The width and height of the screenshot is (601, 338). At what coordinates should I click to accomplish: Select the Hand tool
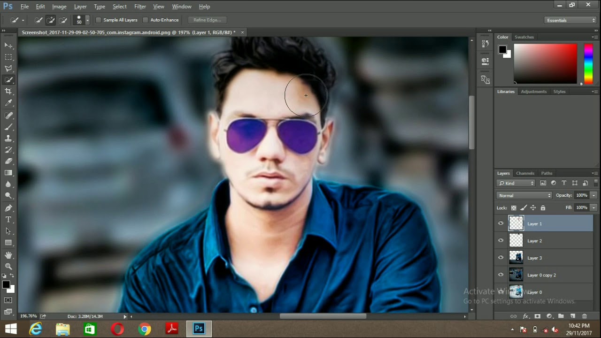click(8, 255)
